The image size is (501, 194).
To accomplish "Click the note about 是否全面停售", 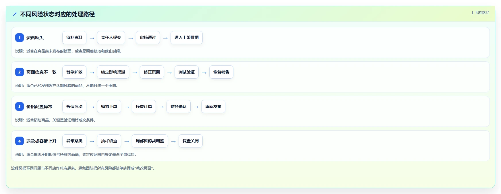I will [x=77, y=154].
